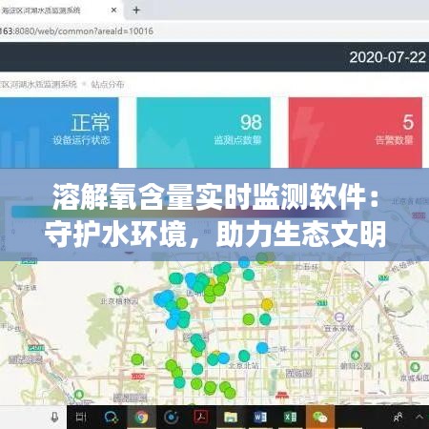Open Excel from the taskbar

(x=290, y=417)
